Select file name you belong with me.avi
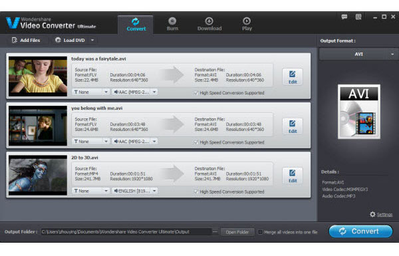 click(x=96, y=108)
